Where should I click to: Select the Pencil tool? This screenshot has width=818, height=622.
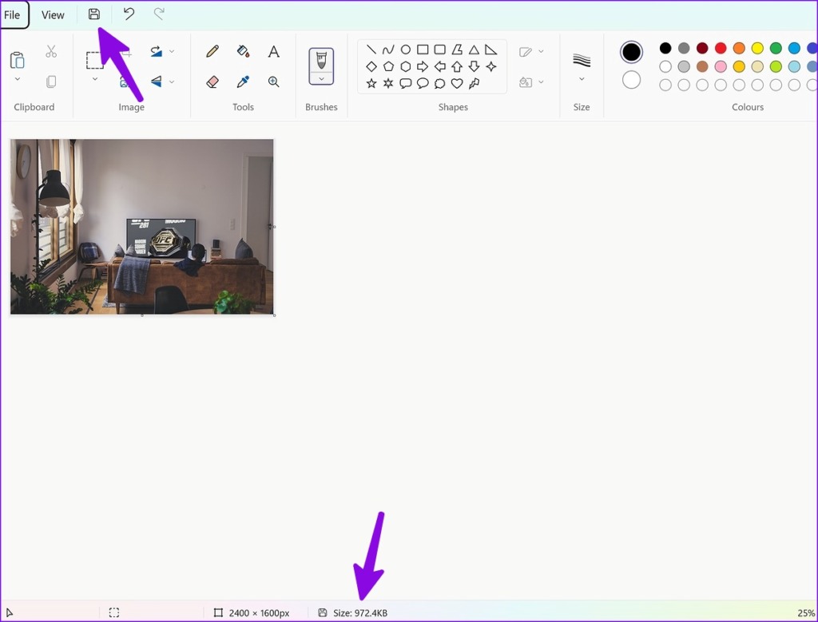(x=211, y=50)
